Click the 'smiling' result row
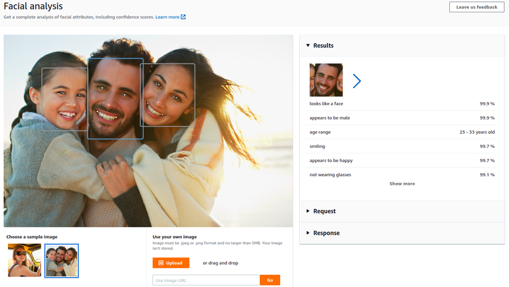 click(x=402, y=147)
